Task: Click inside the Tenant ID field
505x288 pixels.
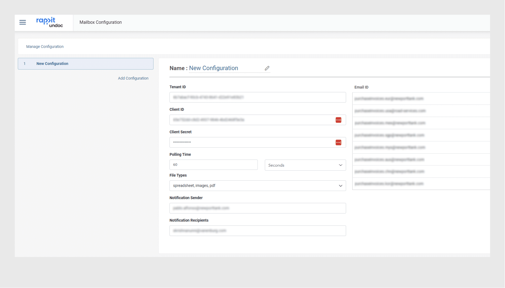Action: 257,97
